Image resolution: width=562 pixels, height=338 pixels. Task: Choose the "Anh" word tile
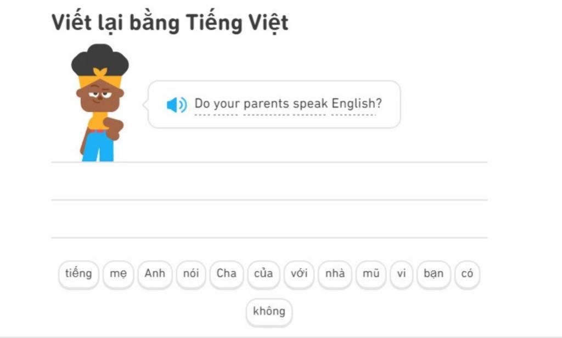tap(155, 274)
